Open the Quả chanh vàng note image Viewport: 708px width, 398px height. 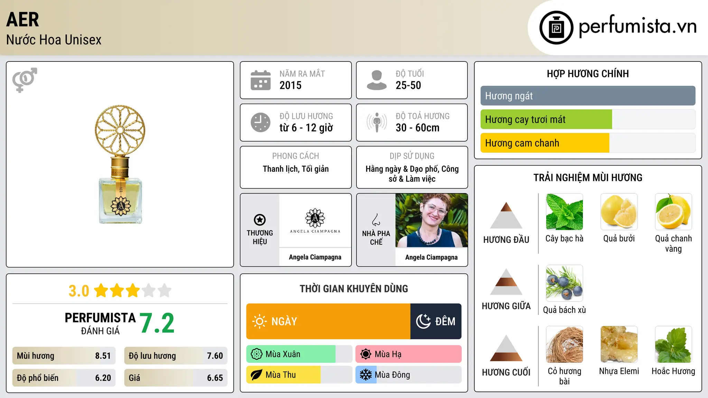coord(673,212)
